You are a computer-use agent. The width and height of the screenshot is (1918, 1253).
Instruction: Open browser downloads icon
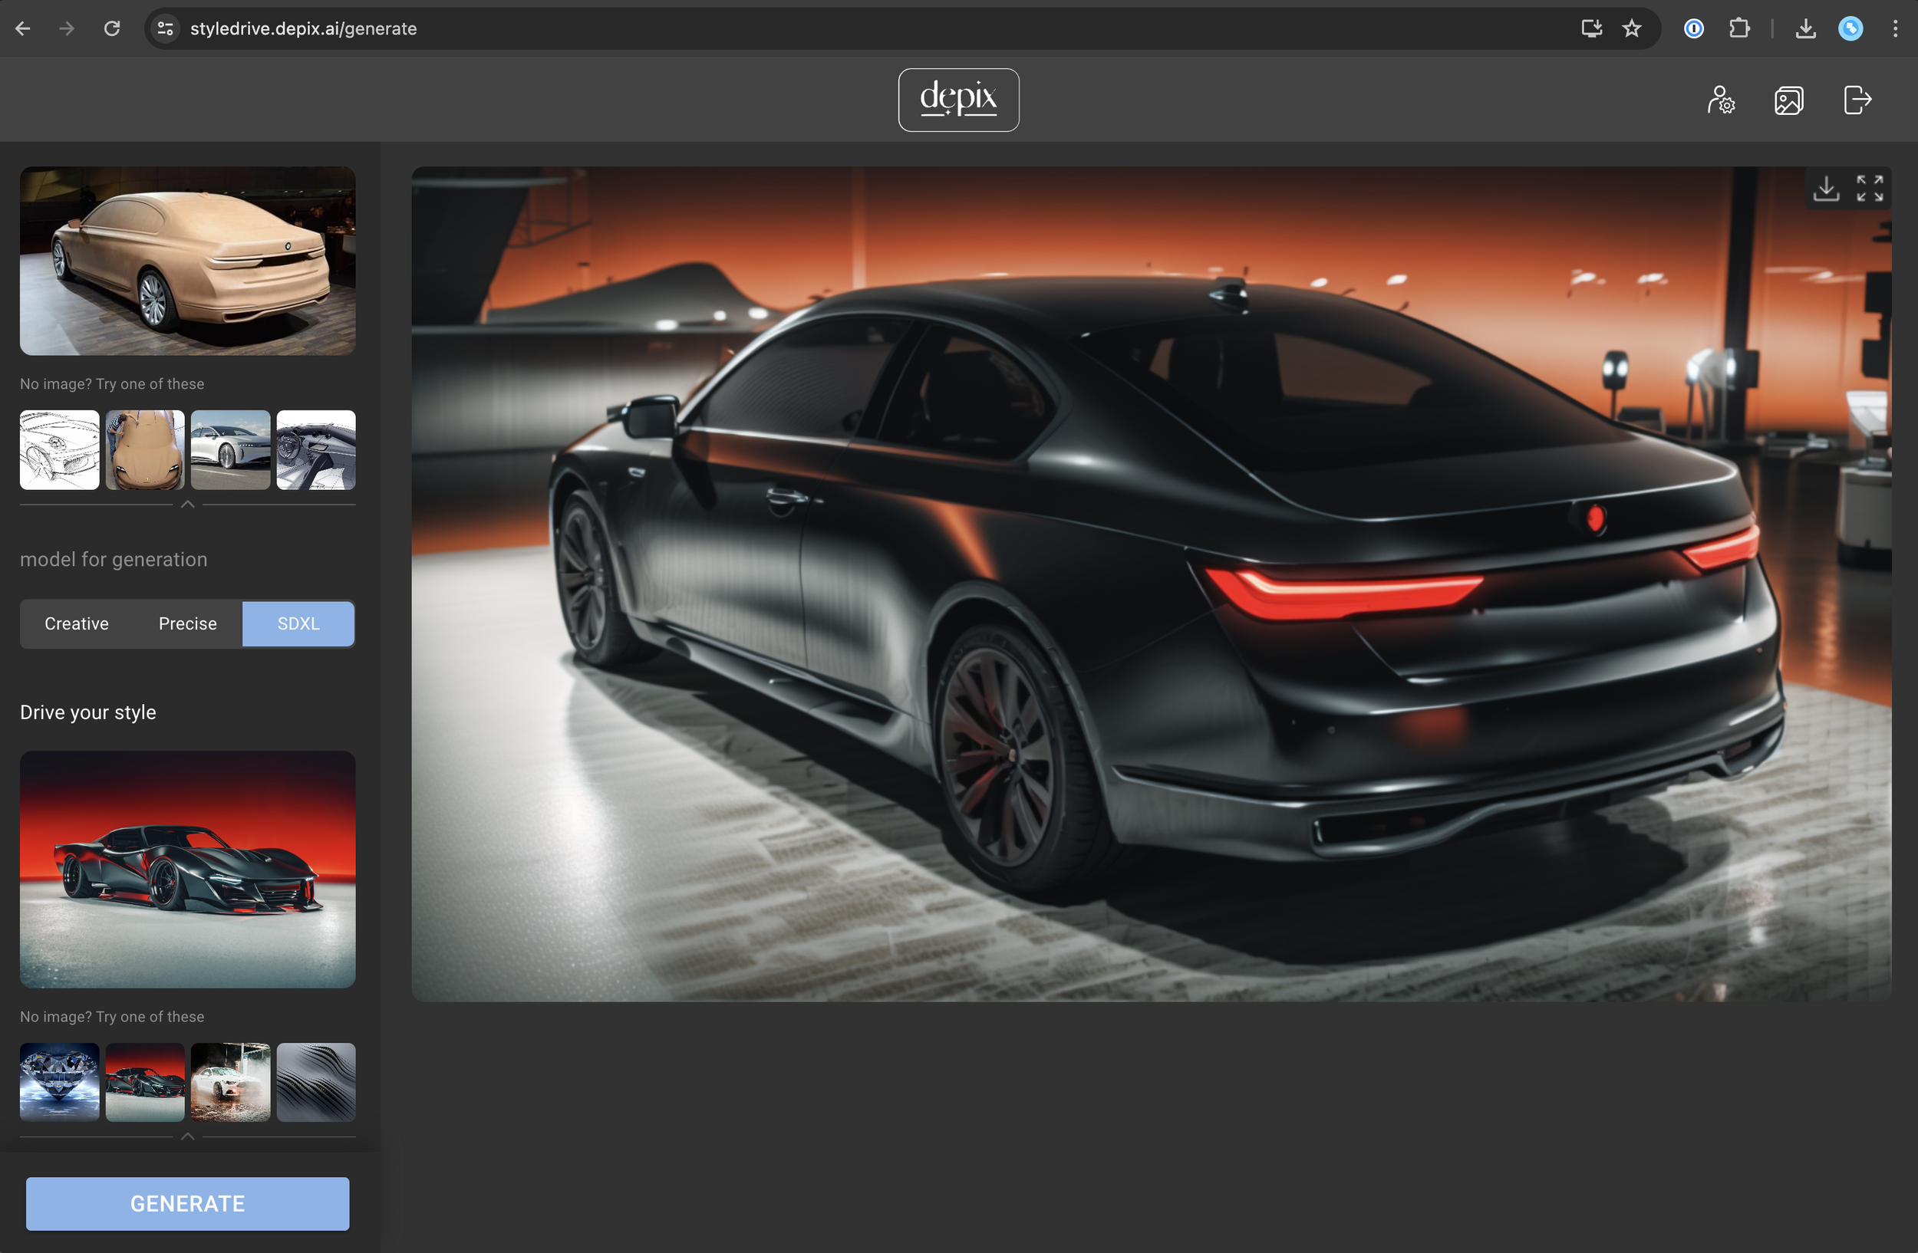point(1806,29)
